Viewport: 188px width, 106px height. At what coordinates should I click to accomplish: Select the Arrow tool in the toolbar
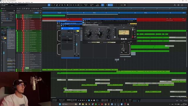49,5
